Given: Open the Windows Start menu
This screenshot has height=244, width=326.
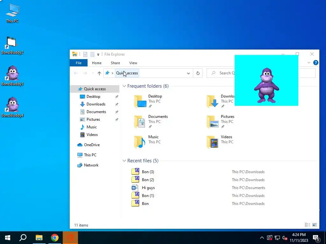Looking at the screenshot, I should click(x=8, y=238).
